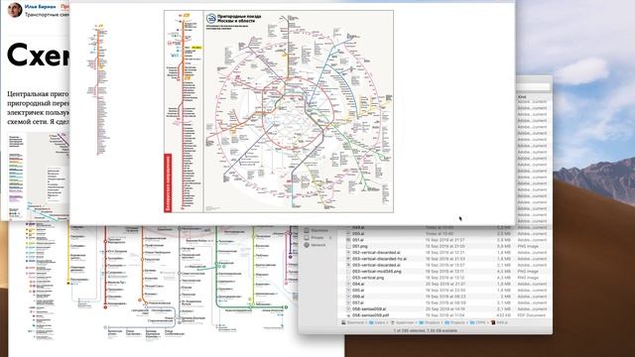Click the map thumbnail on the web page
Viewport: 635px width, 357px height.
pyautogui.click(x=39, y=177)
